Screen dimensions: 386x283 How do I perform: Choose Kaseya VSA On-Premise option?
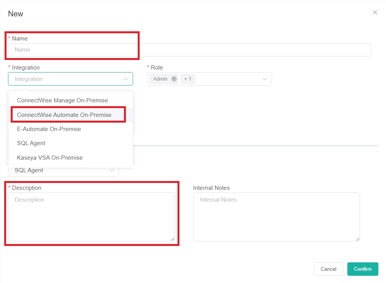(x=50, y=157)
